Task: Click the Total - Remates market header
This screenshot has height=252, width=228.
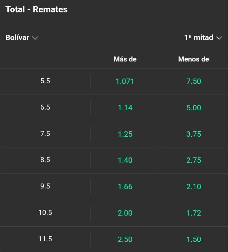Action: [x=36, y=9]
